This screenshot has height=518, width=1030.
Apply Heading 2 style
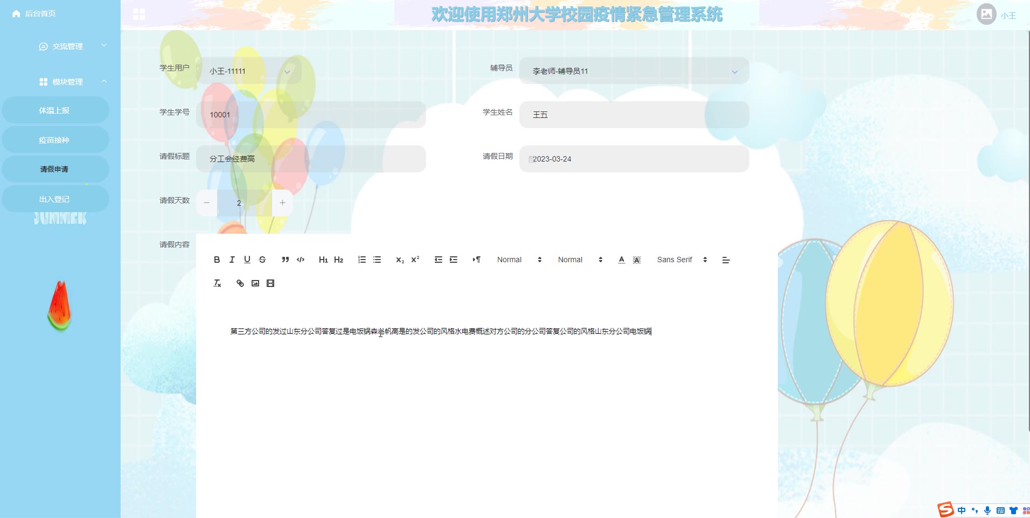[x=338, y=260]
